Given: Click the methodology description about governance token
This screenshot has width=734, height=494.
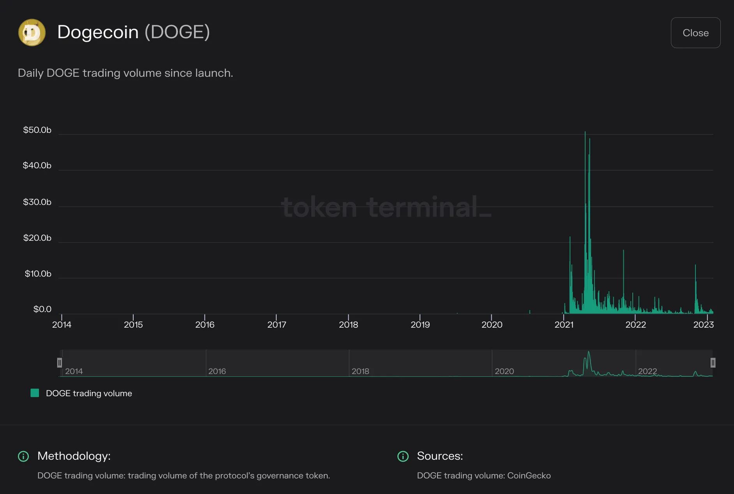Looking at the screenshot, I should coord(183,475).
